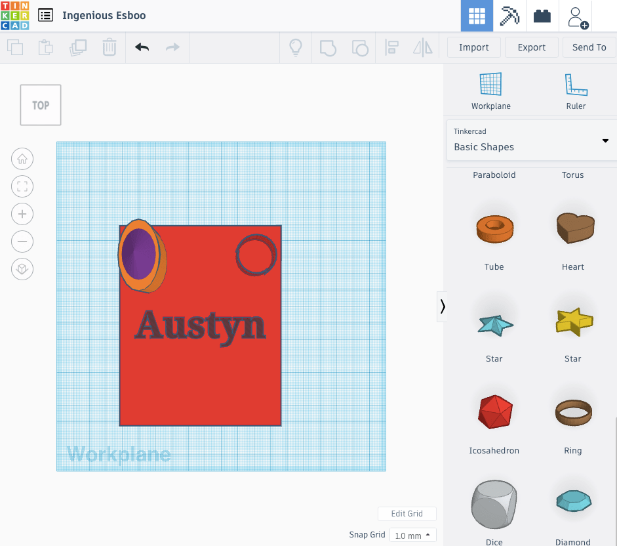The width and height of the screenshot is (617, 546).
Task: Click the Zoom out minus icon
Action: pyautogui.click(x=22, y=241)
